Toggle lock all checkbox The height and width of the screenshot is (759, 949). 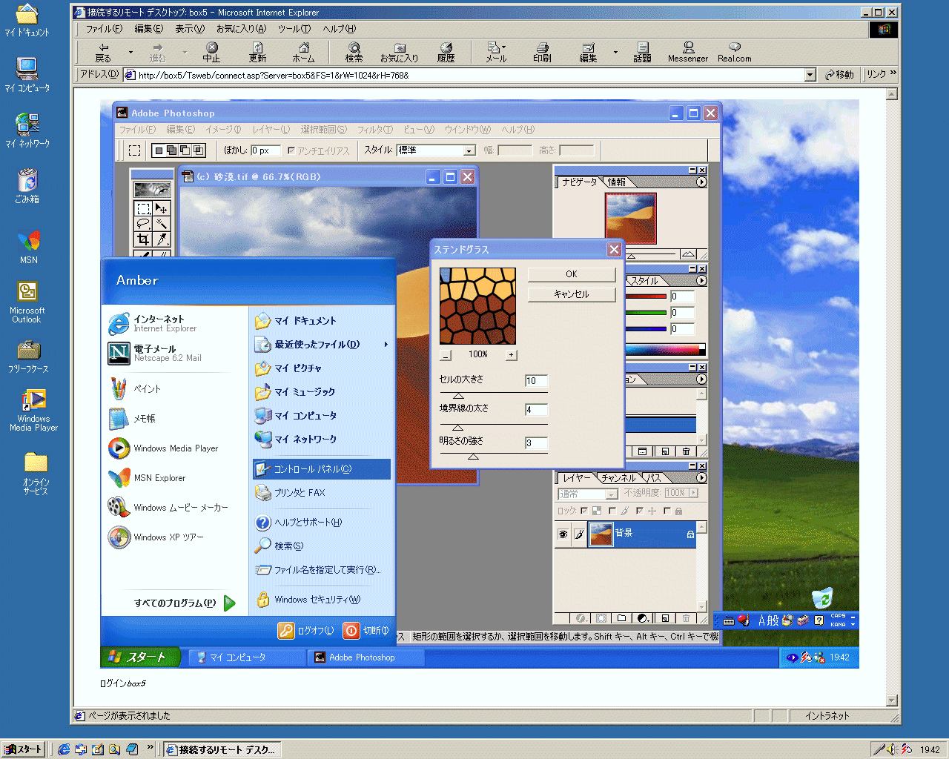(667, 511)
